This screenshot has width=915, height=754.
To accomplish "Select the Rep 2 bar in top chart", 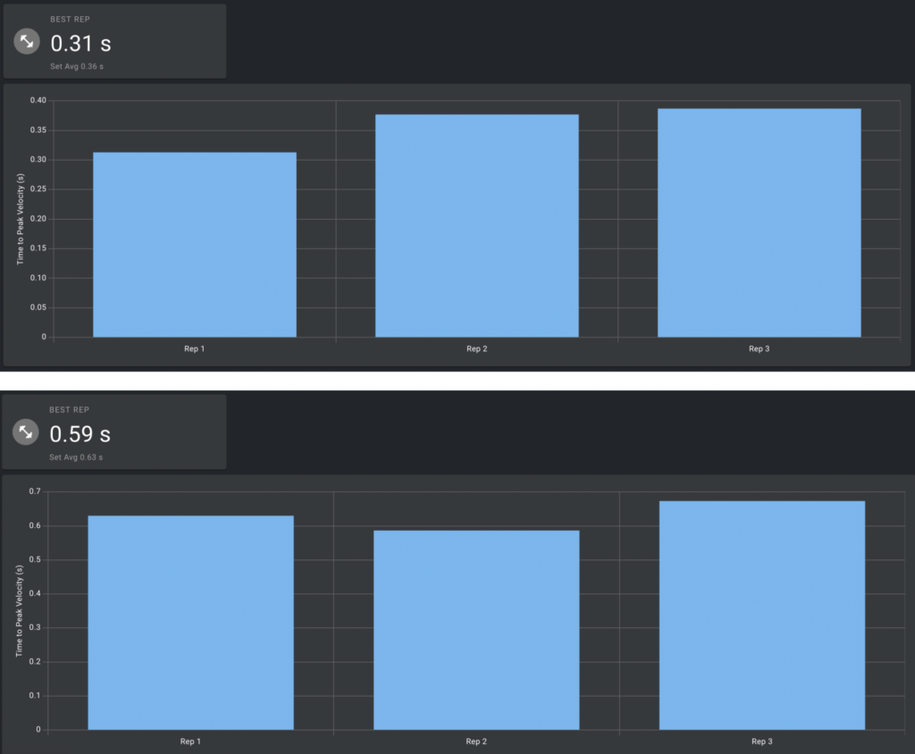I will tap(477, 226).
